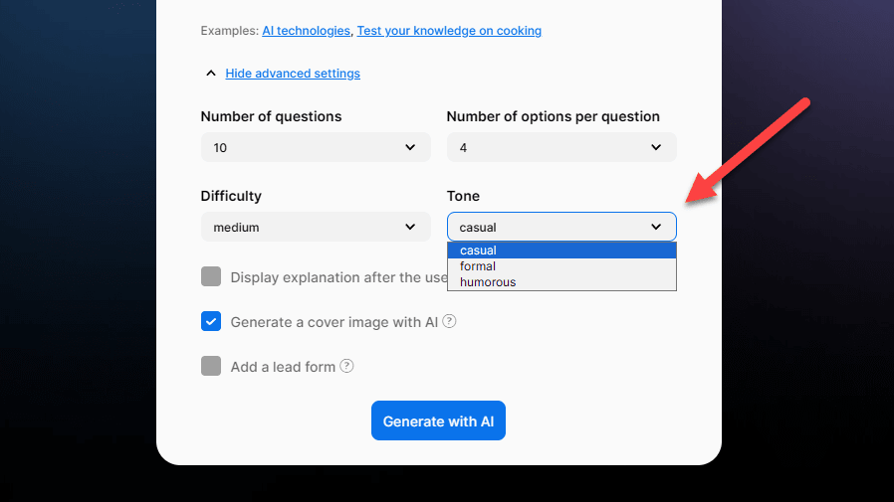Choose the formal tone option
Screen dimensions: 894x502
(561, 266)
